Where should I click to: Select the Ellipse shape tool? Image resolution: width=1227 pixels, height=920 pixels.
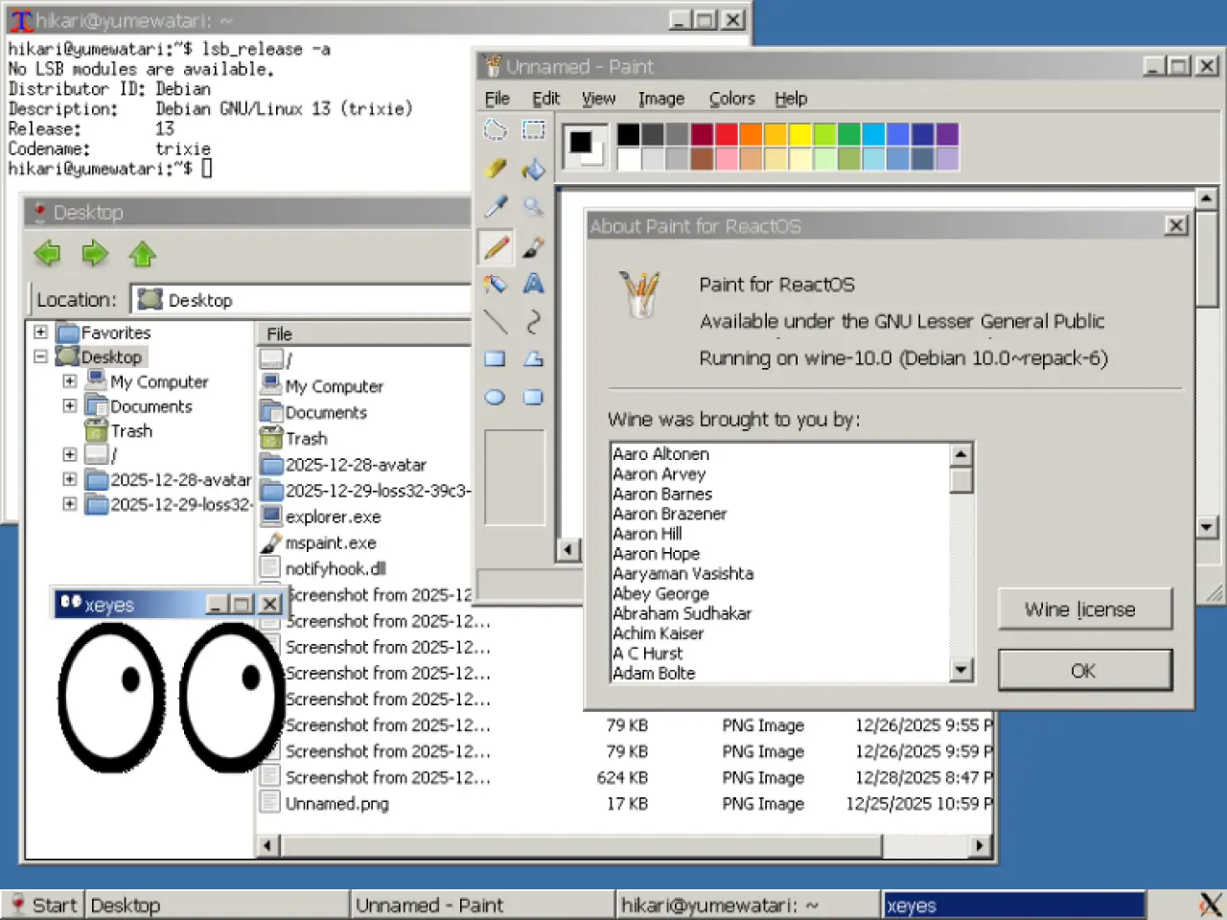[495, 397]
